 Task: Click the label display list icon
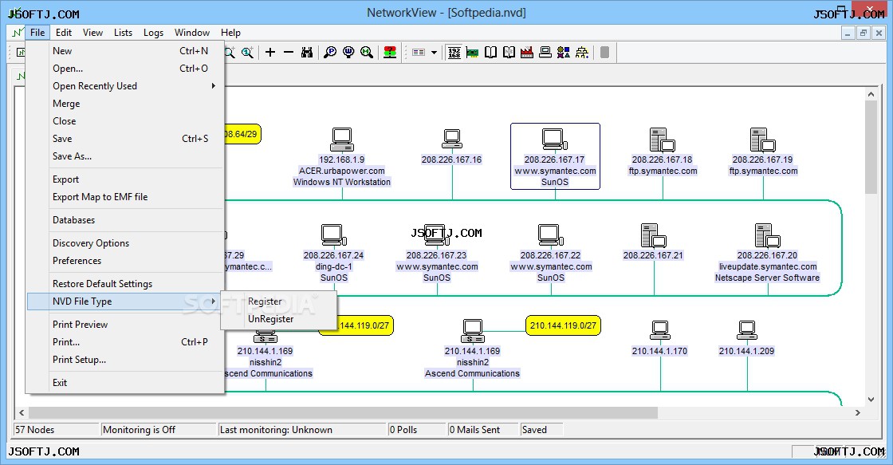pyautogui.click(x=419, y=53)
